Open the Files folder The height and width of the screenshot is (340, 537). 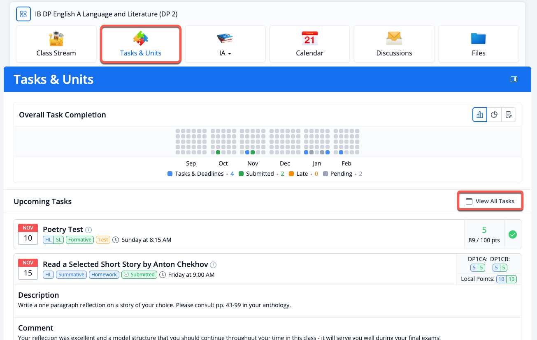pos(478,44)
